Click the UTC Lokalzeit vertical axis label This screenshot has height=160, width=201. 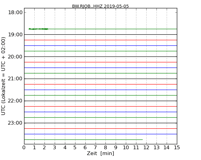[3, 76]
